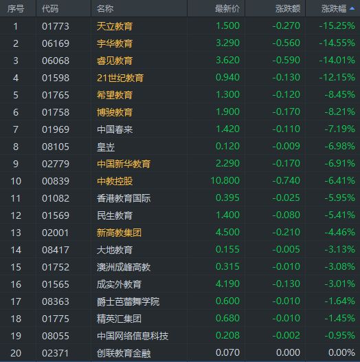The width and height of the screenshot is (360, 362).
Task: Click the 代码 column header
Action: (x=50, y=9)
